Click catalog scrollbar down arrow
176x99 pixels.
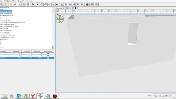click(x=53, y=48)
